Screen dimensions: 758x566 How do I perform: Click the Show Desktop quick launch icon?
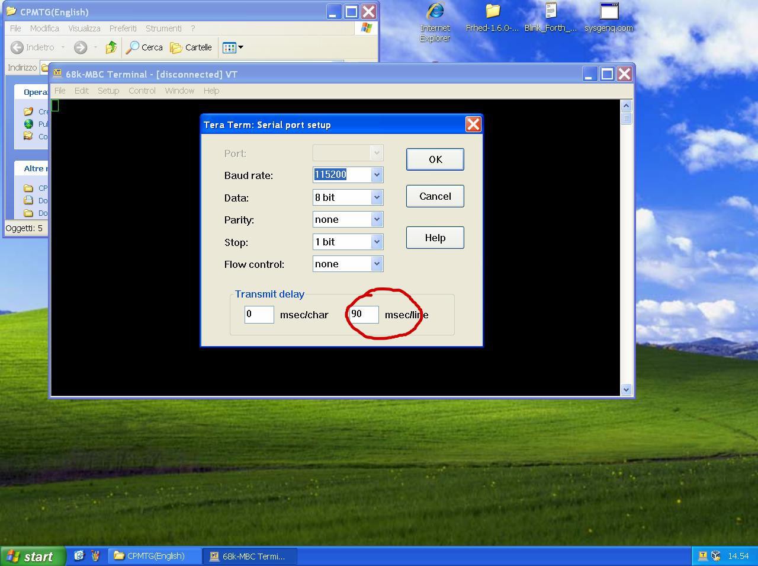(79, 556)
